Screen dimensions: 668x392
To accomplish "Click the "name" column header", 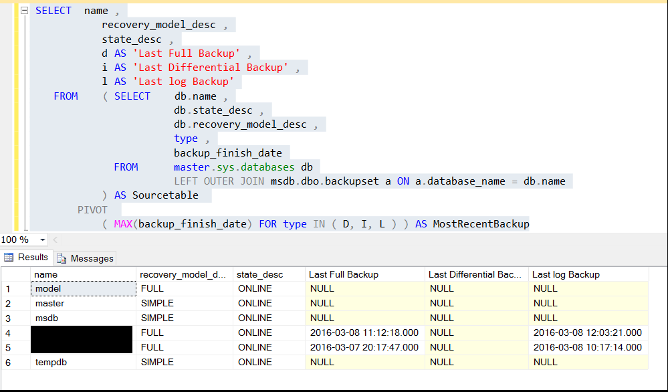I will (84, 274).
